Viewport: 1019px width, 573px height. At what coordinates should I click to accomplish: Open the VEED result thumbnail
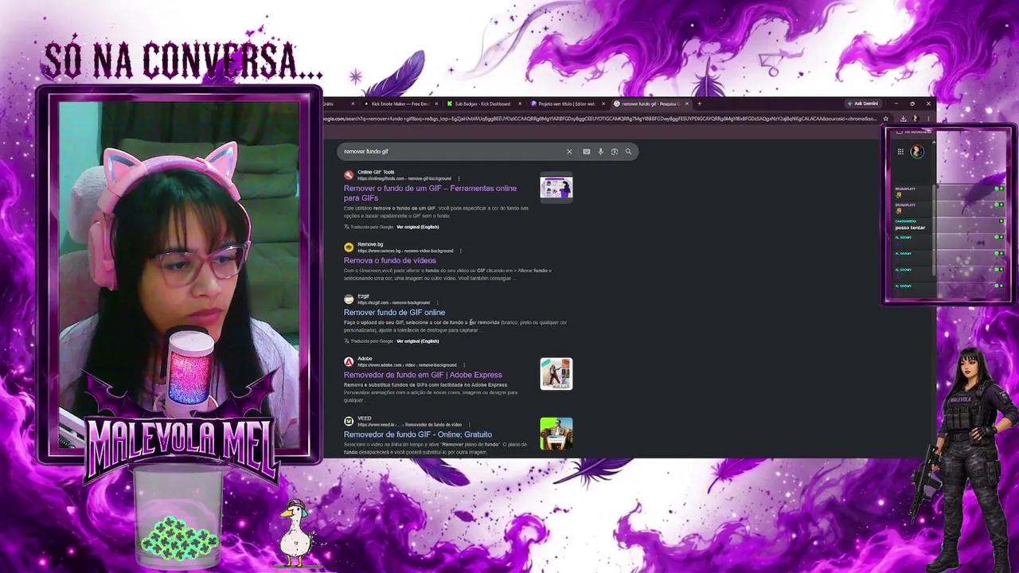click(556, 434)
